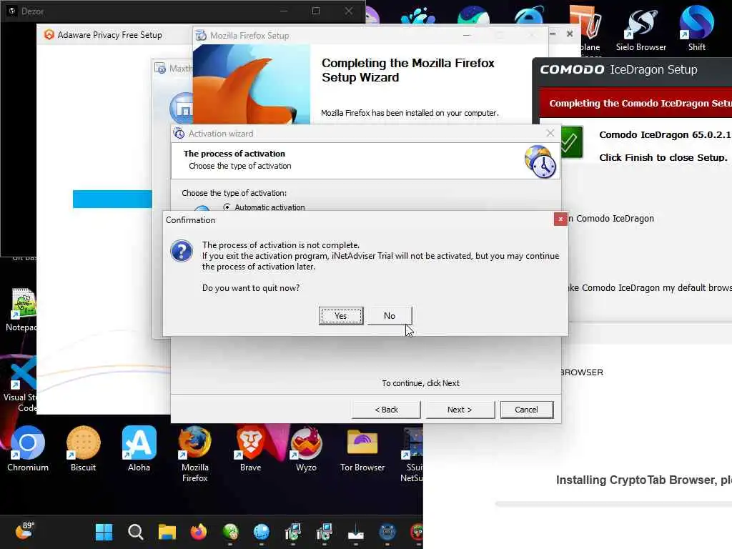Click the 'To continue, click Next' text

[x=420, y=383]
